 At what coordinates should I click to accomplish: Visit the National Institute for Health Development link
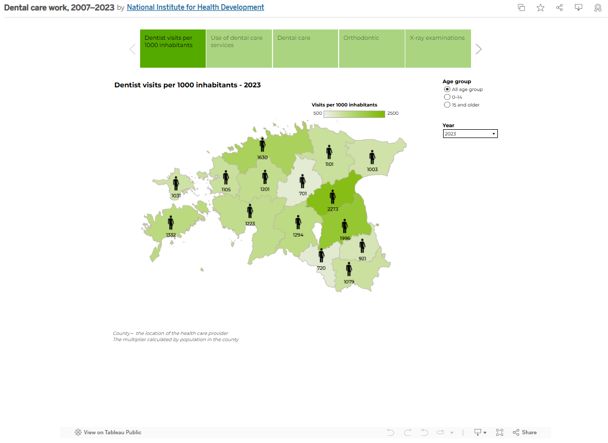tap(195, 7)
